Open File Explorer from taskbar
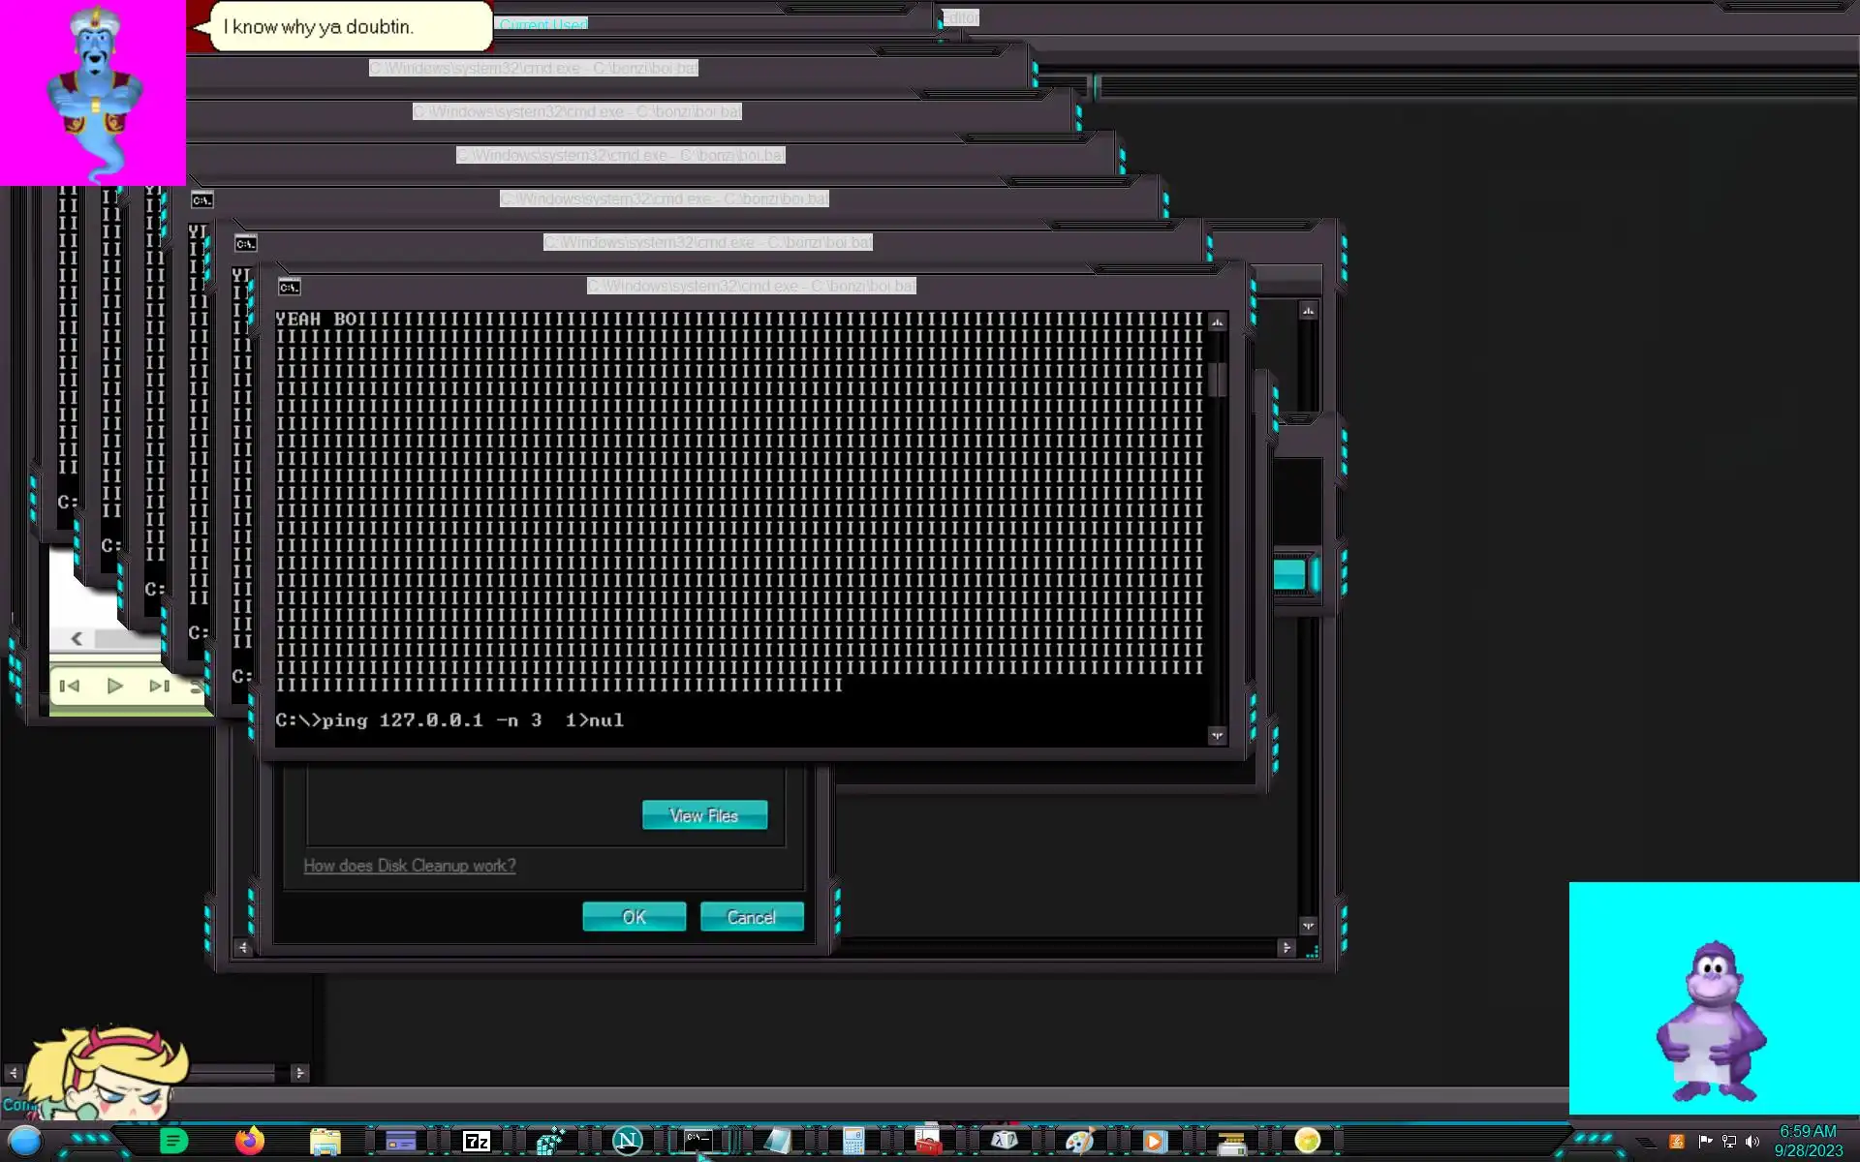1860x1162 pixels. (x=325, y=1142)
